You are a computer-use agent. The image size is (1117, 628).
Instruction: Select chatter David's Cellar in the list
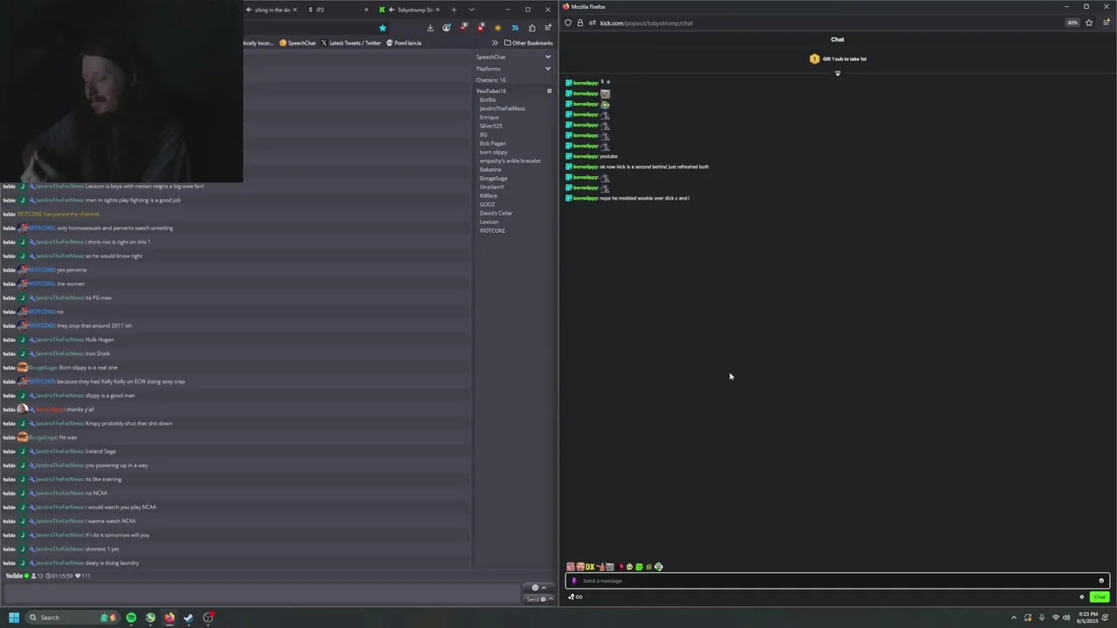[496, 213]
